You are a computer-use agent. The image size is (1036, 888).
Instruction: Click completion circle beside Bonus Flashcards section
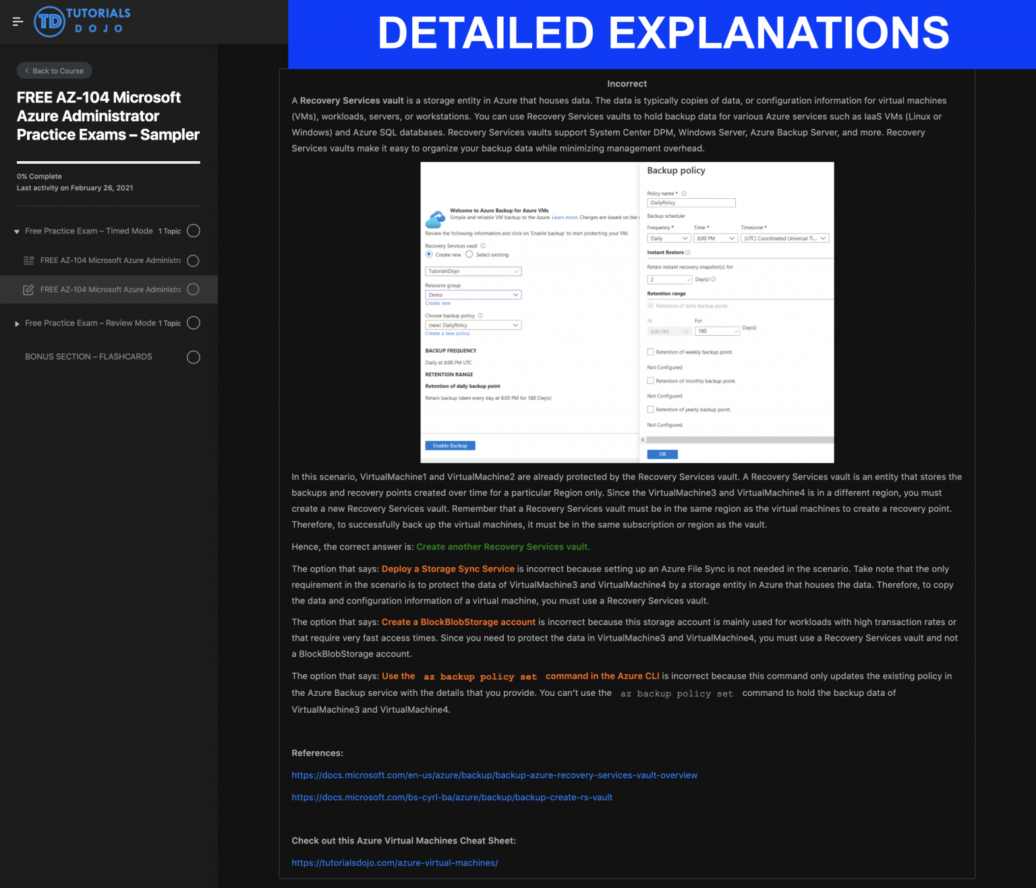pyautogui.click(x=194, y=357)
